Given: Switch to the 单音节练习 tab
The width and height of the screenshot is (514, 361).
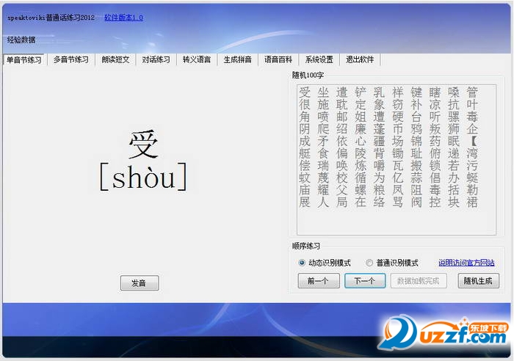Looking at the screenshot, I should (24, 60).
